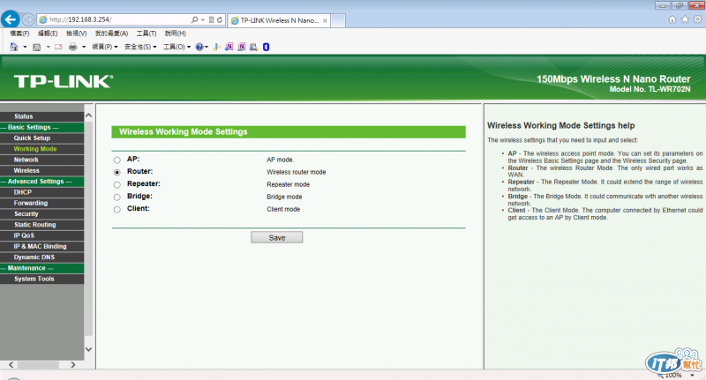Click the Home icon at top right

pyautogui.click(x=672, y=19)
